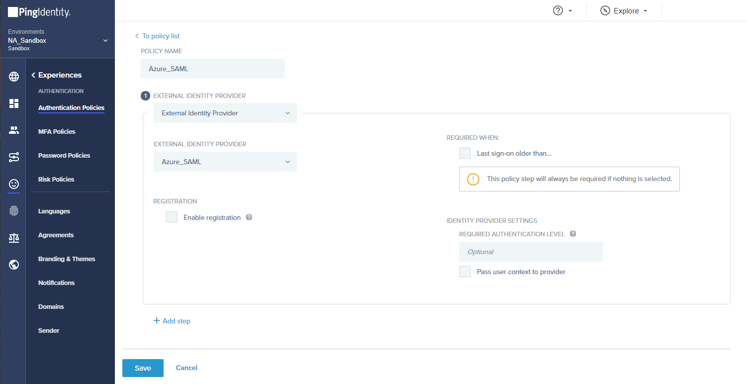
Task: Open the Directory users icon
Action: click(13, 130)
